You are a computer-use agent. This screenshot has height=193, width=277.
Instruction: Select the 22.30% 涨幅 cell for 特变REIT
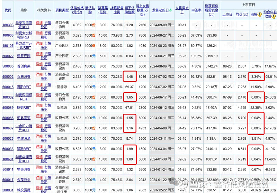coord(256,108)
